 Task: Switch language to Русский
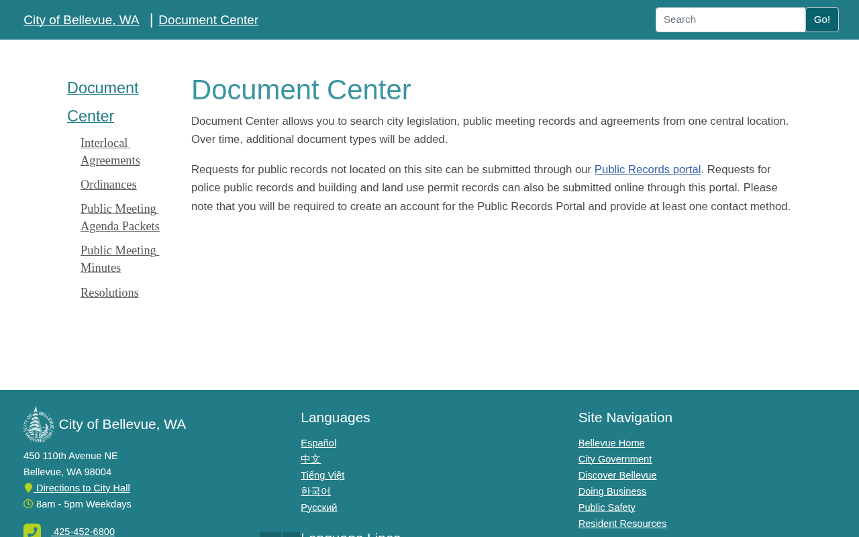319,507
